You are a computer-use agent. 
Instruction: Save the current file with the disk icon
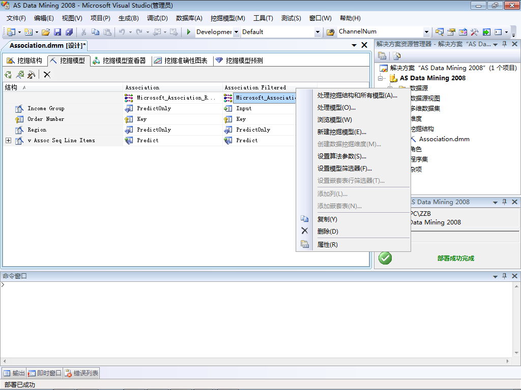57,32
